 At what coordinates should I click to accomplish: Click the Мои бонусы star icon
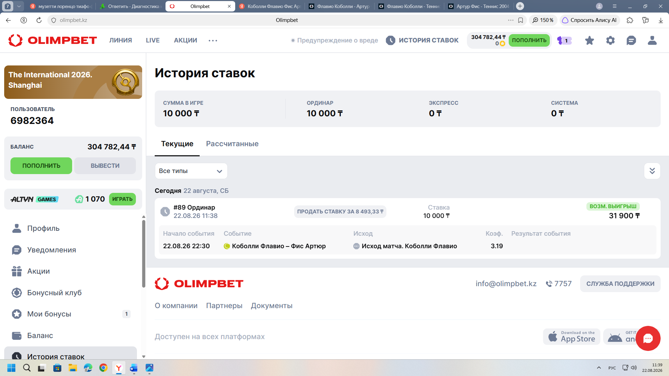pos(17,314)
